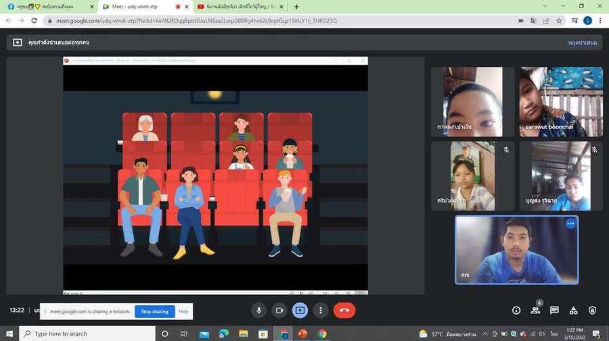Open the activities shapes icon
Viewport: 609px width, 341px height.
tap(573, 310)
